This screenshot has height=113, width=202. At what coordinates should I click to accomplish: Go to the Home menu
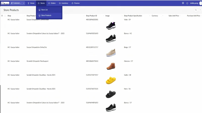point(31,3)
